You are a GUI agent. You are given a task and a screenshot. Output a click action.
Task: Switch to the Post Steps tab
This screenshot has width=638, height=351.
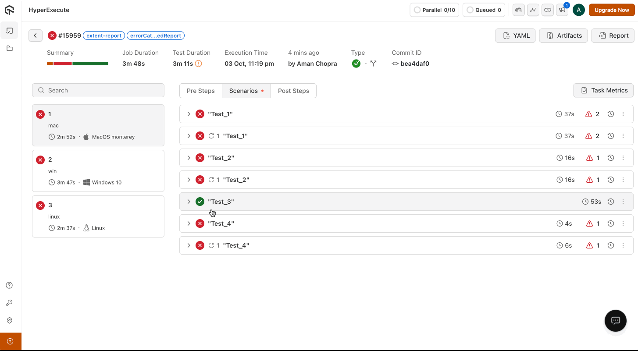pos(293,91)
